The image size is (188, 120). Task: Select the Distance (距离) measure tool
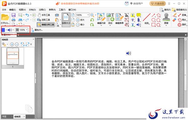click(x=182, y=15)
